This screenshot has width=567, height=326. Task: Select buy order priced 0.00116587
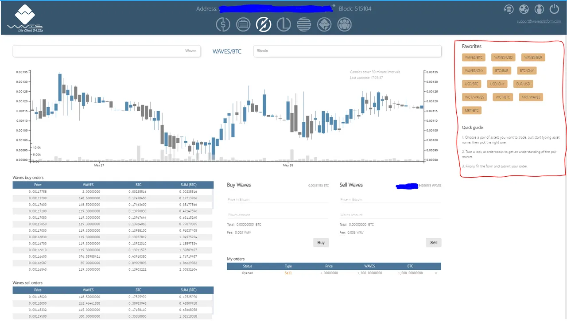(113, 263)
